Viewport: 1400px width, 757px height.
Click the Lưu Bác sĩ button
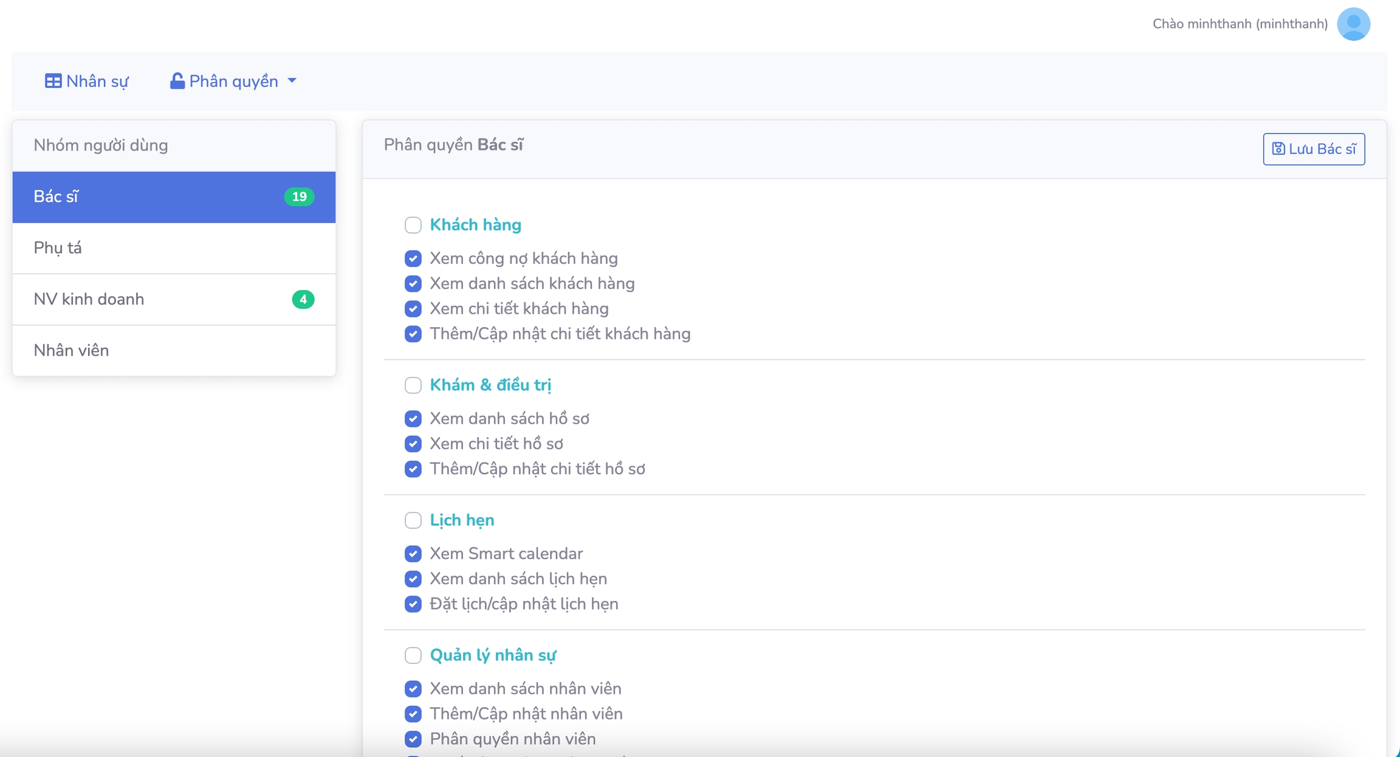pyautogui.click(x=1314, y=149)
